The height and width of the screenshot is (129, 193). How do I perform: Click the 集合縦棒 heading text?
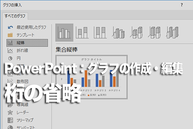67,50
